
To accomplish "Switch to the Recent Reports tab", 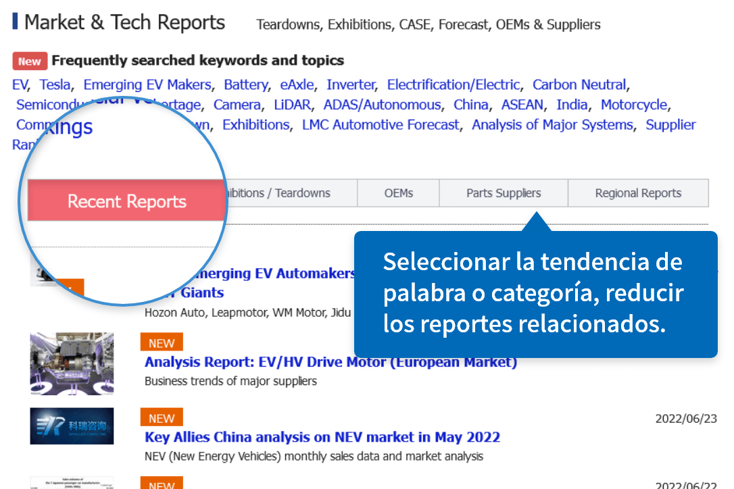I will coord(127,201).
